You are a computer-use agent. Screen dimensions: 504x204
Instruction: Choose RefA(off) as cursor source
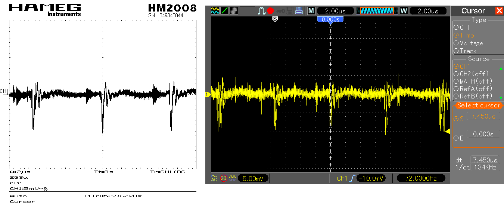pyautogui.click(x=473, y=88)
